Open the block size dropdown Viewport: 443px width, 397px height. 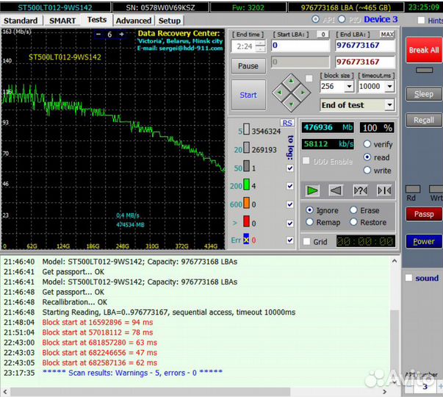[x=350, y=86]
